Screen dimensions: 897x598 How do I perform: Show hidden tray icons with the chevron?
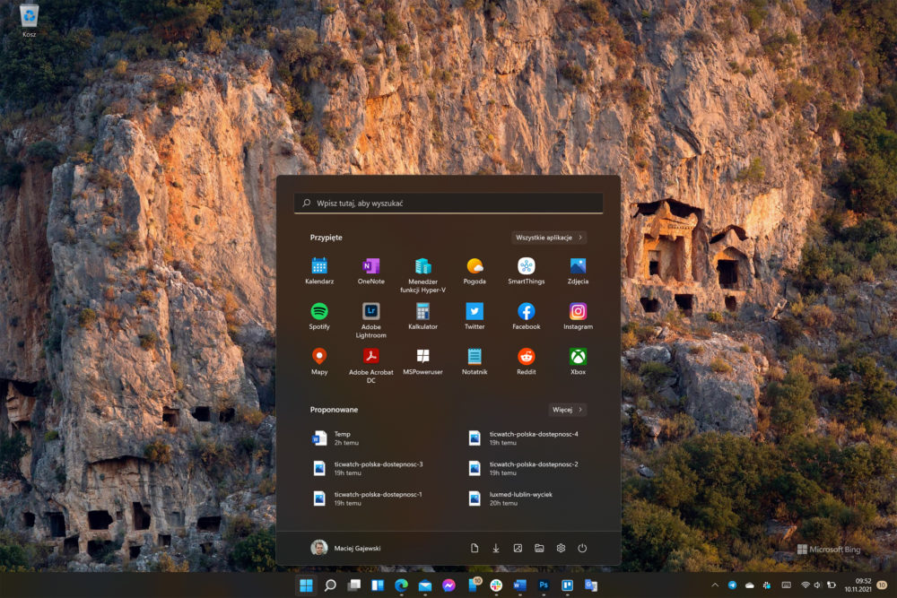[715, 585]
